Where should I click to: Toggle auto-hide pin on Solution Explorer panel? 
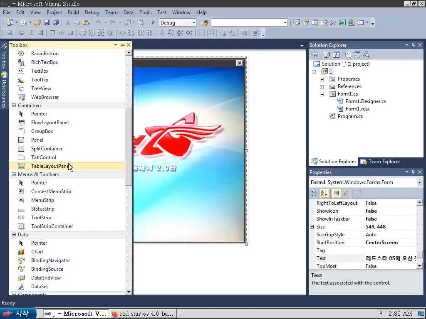(413, 45)
